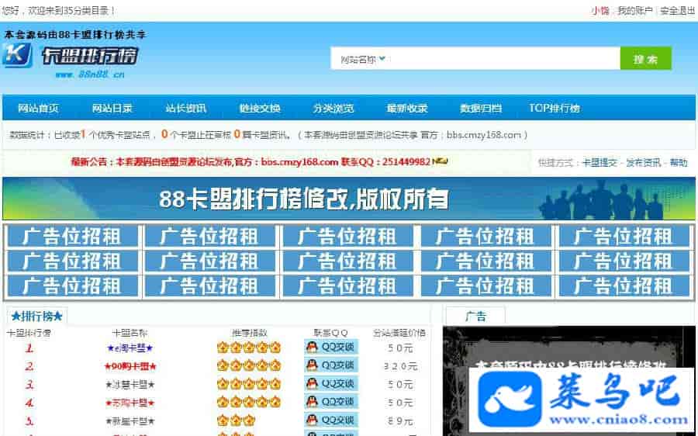
Task: Click the 卡盟提交 shortcut link
Action: [600, 163]
